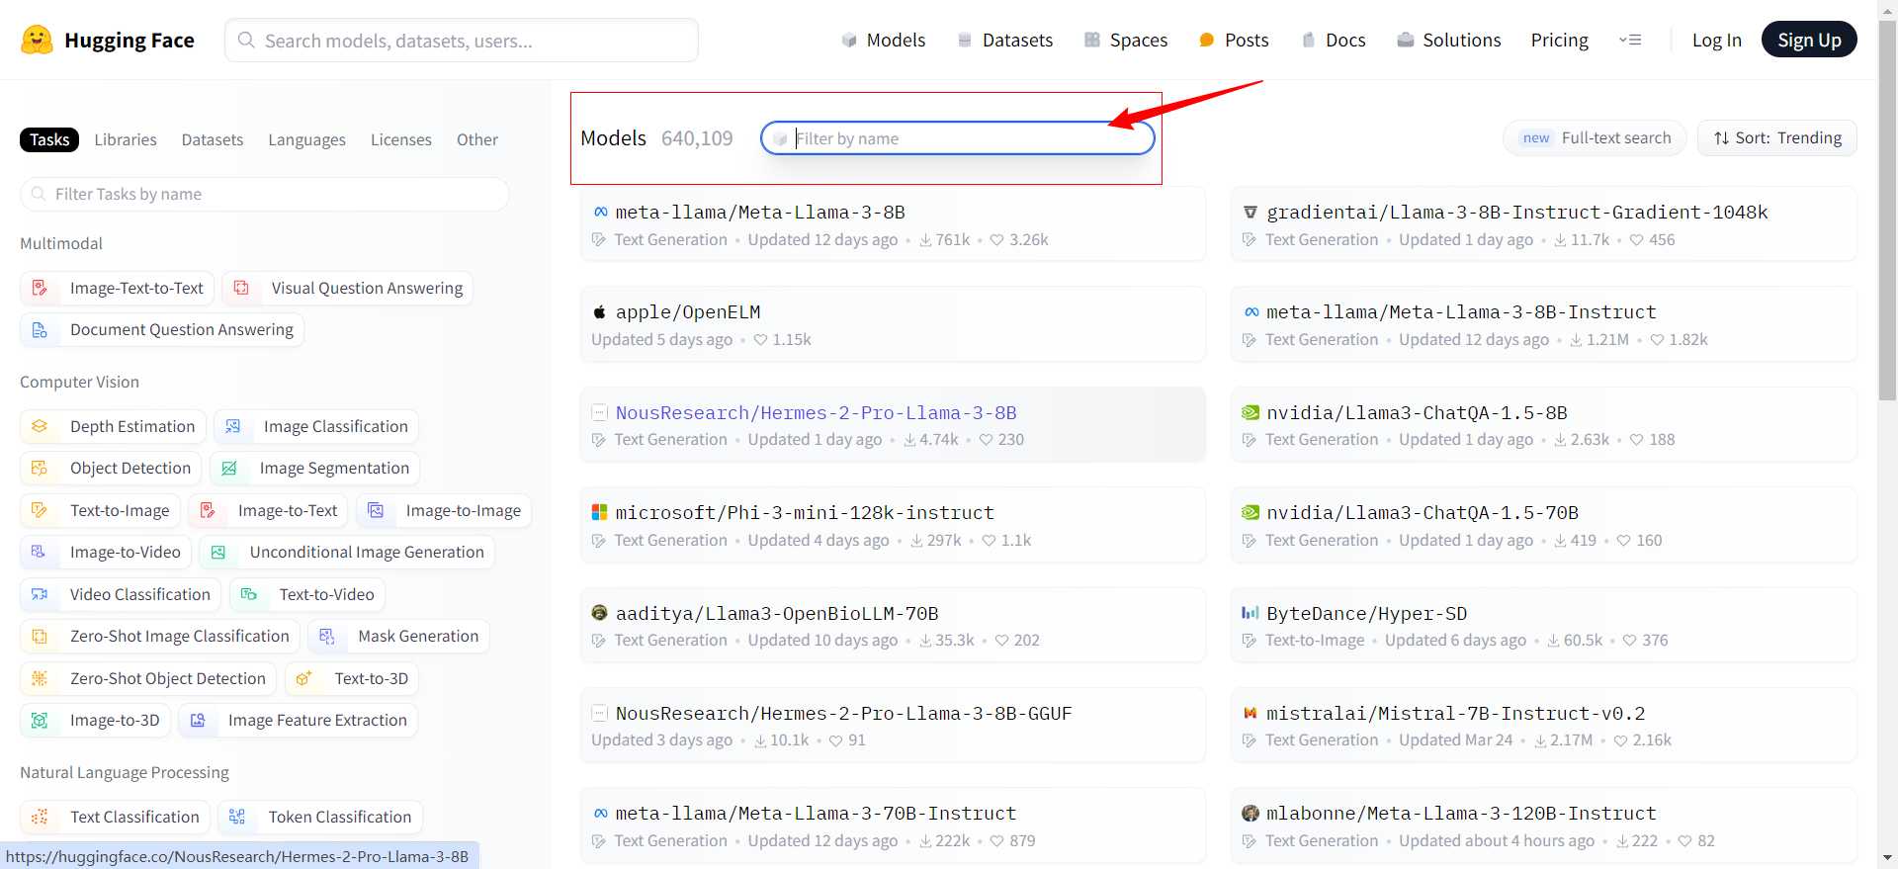Click the Image-Text-to-Text task icon

[40, 288]
